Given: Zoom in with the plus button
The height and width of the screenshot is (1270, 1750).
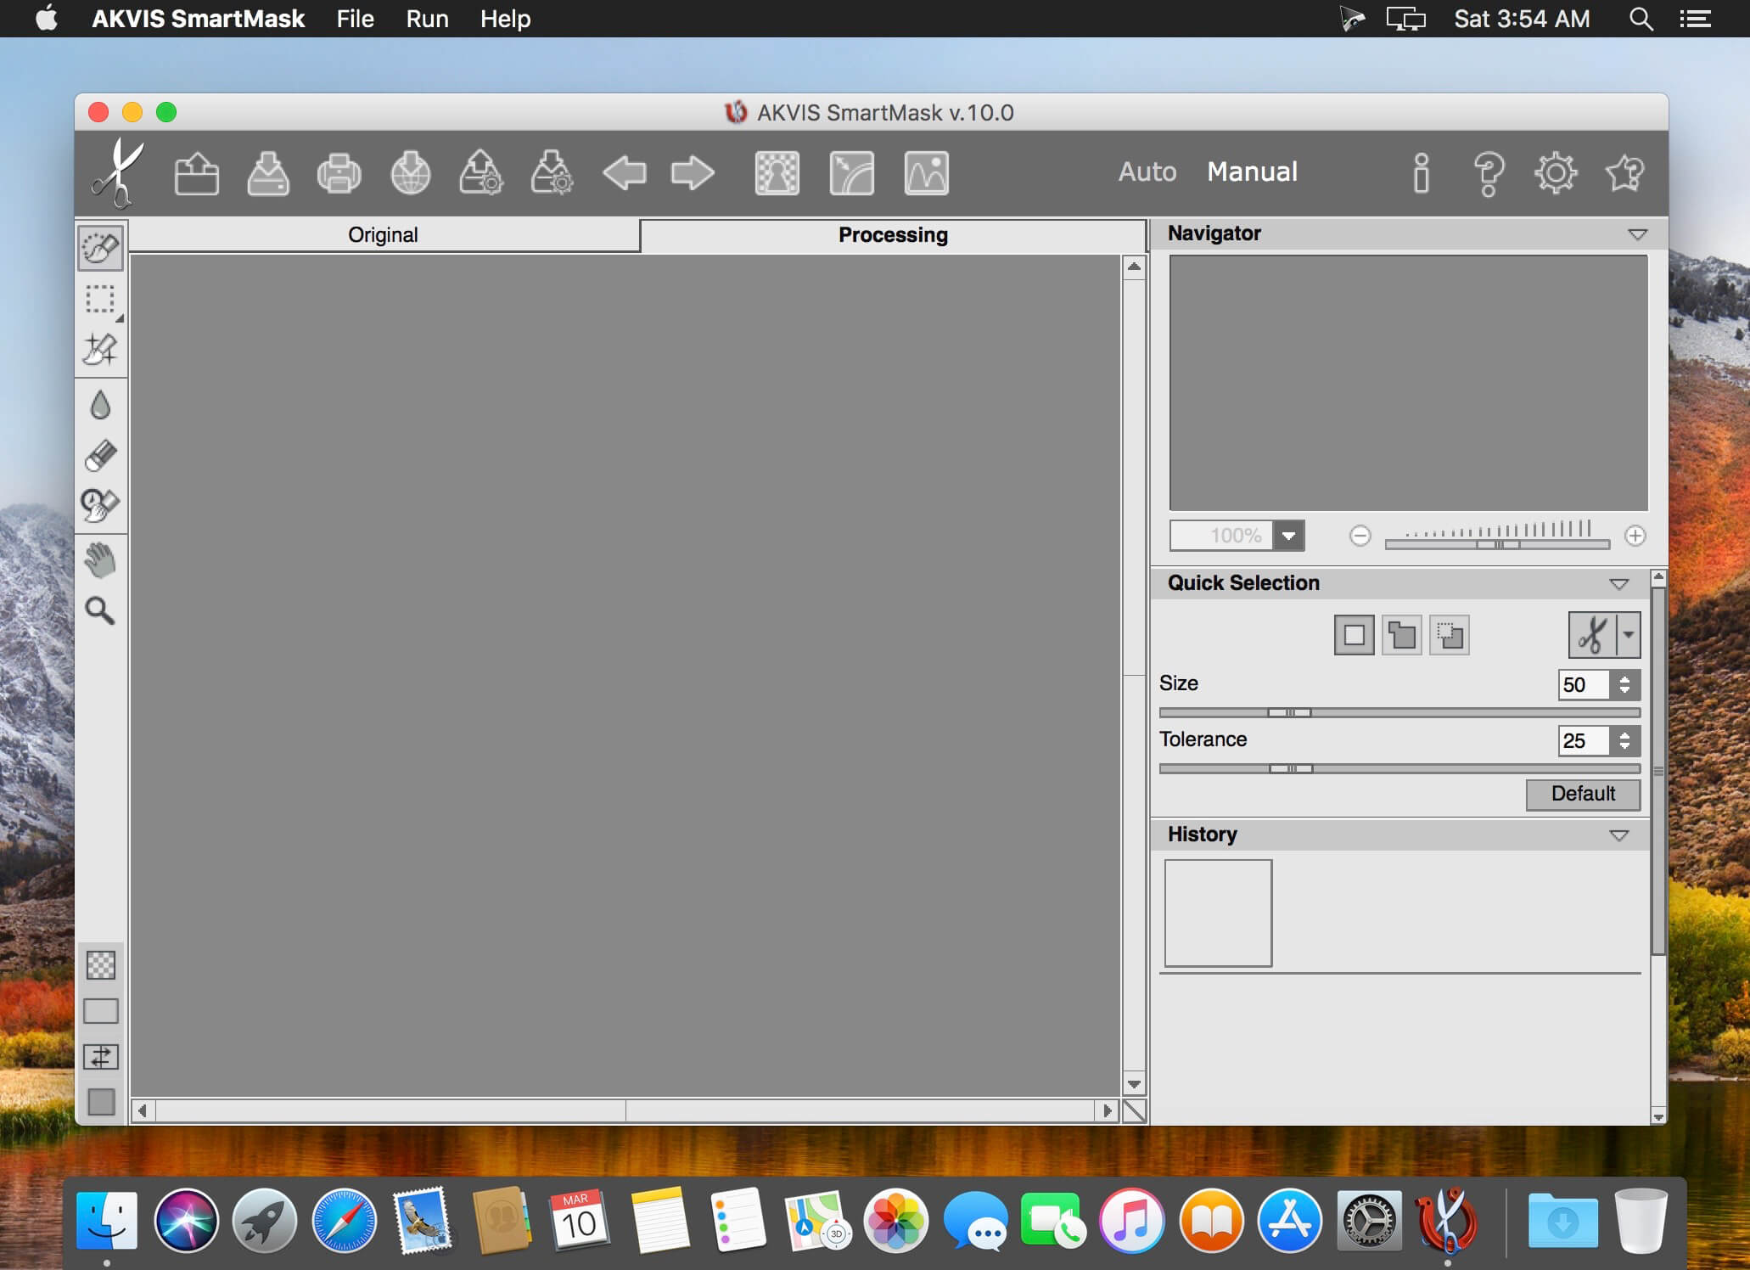Looking at the screenshot, I should click(x=1635, y=536).
